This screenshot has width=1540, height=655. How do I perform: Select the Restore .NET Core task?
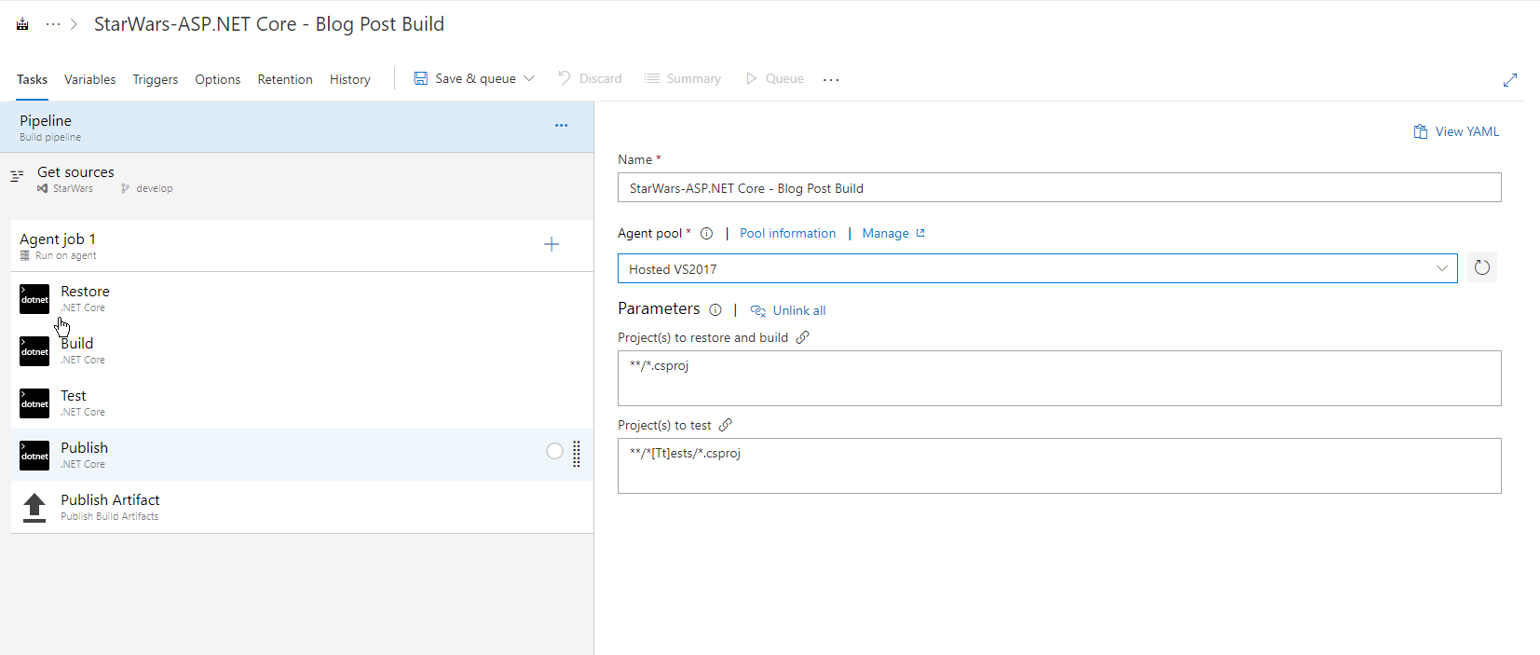pos(302,298)
